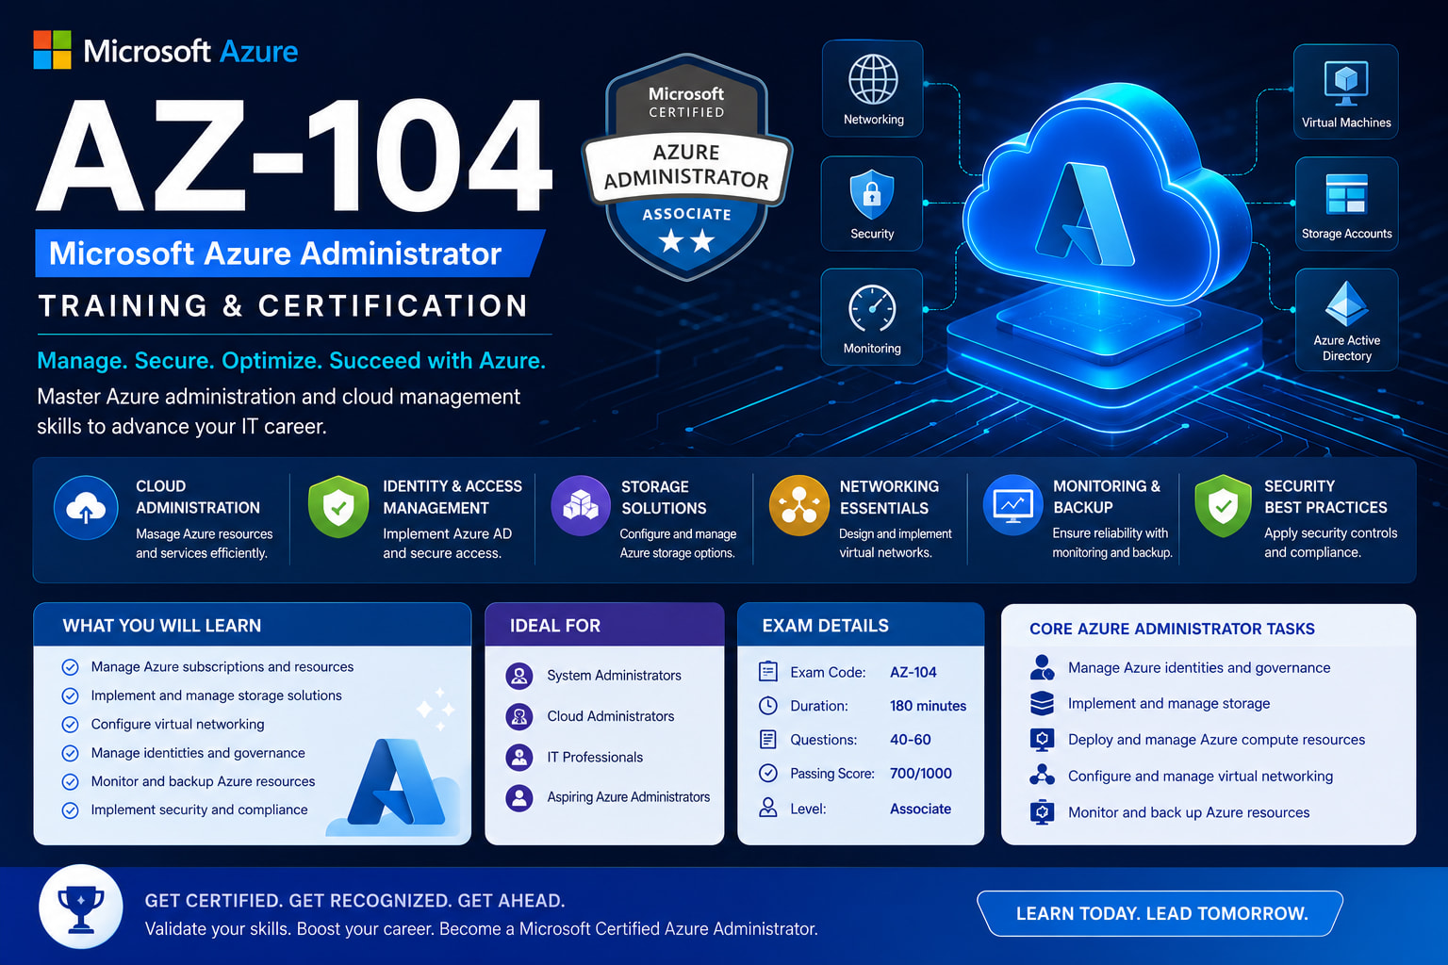The width and height of the screenshot is (1448, 965).
Task: Click the Microsoft Azure wordmark text
Action: pyautogui.click(x=190, y=51)
